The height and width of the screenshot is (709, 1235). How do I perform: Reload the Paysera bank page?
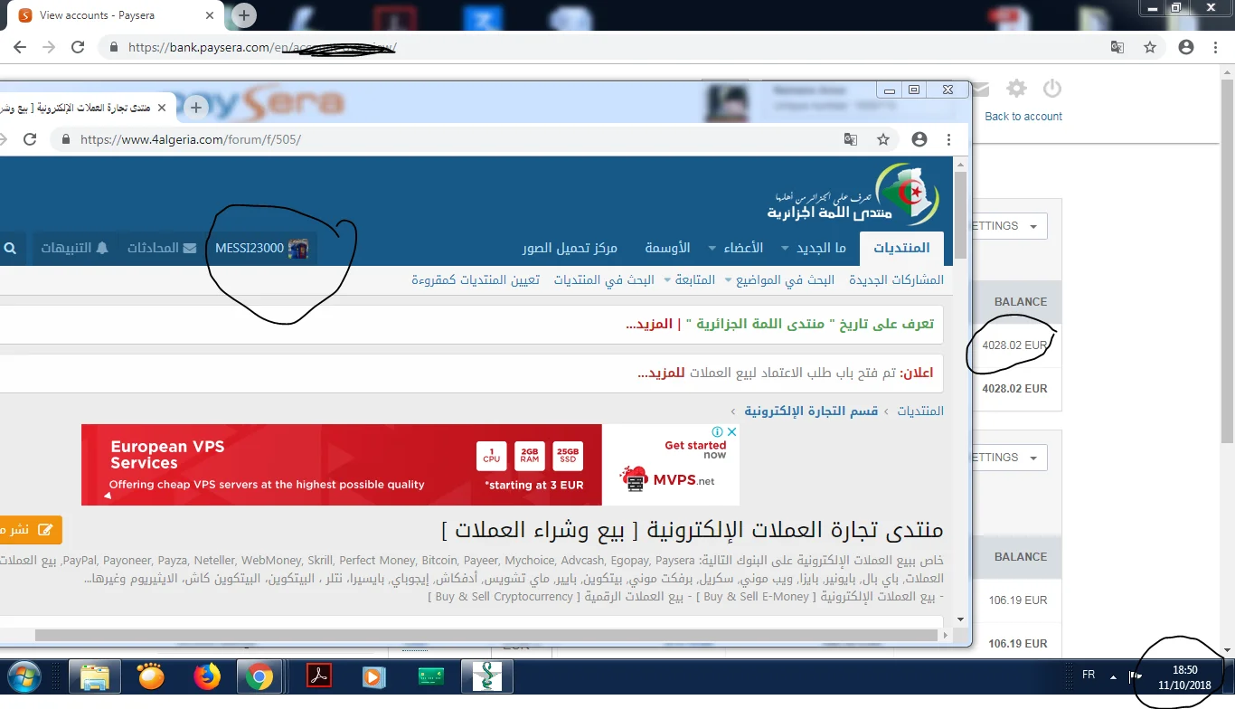pos(78,47)
